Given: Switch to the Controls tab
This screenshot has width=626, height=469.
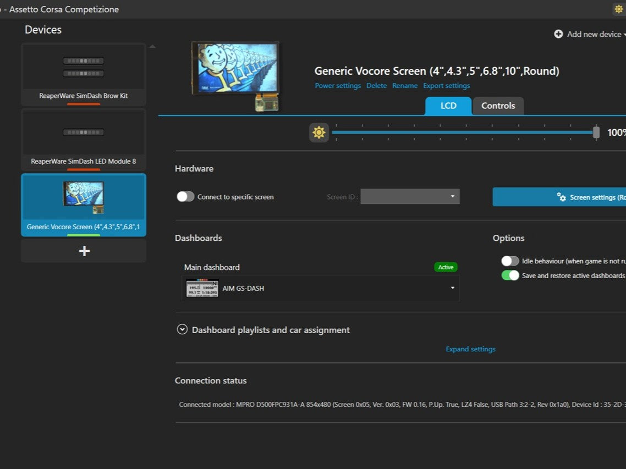Looking at the screenshot, I should (x=498, y=106).
